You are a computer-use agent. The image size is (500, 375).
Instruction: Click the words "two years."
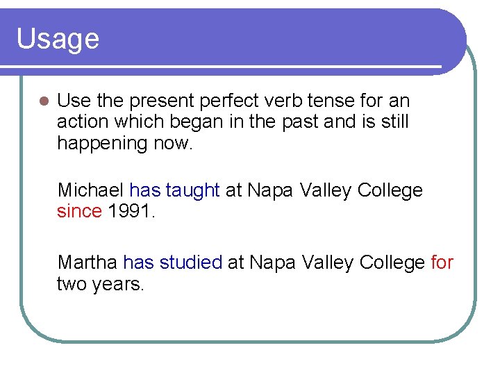click(101, 283)
